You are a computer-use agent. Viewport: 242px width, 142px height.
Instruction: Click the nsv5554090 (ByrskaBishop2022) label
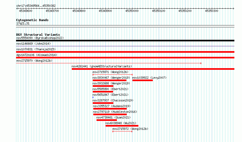40,38
